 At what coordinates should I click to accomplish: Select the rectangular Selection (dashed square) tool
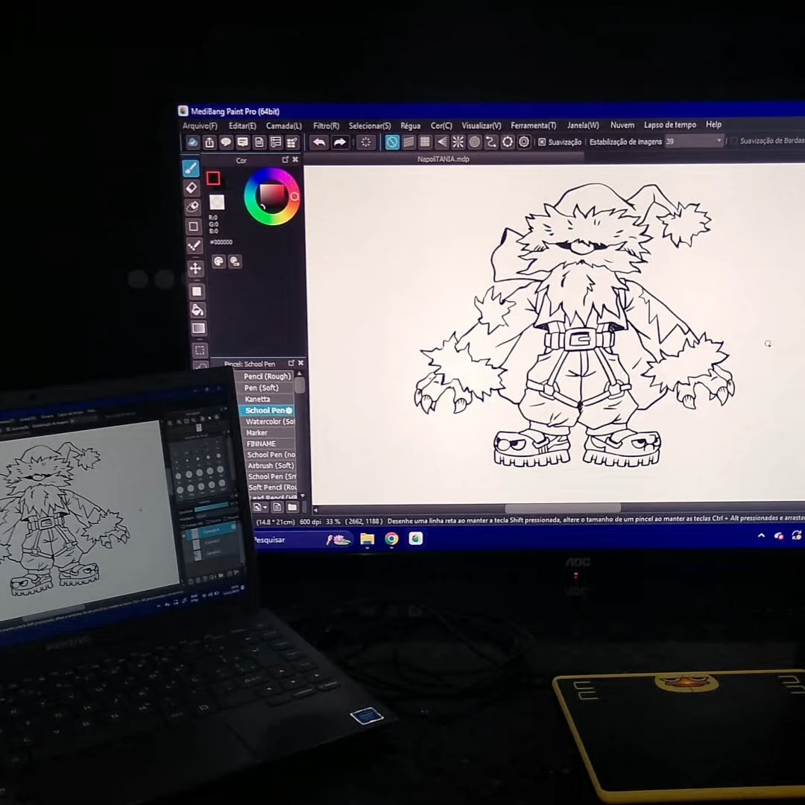(x=200, y=350)
